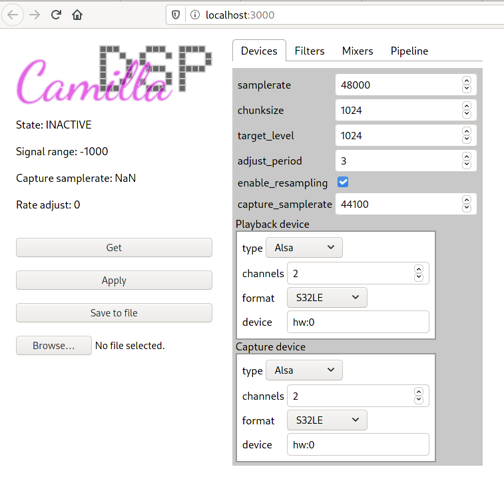The width and height of the screenshot is (504, 489).
Task: Go to the Pipeline tab
Action: (409, 51)
